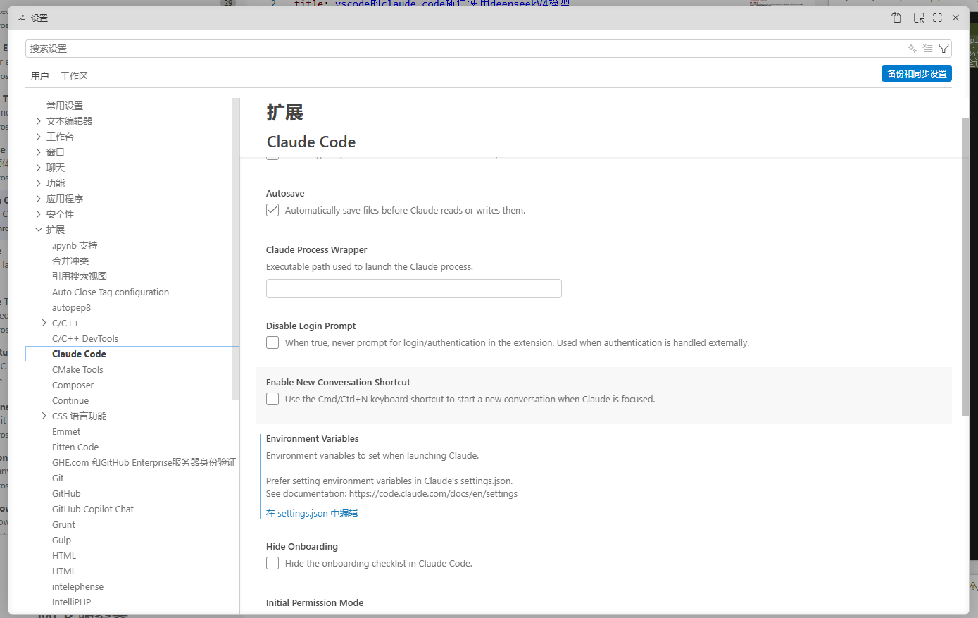
Task: Open Composer extension settings
Action: (73, 385)
